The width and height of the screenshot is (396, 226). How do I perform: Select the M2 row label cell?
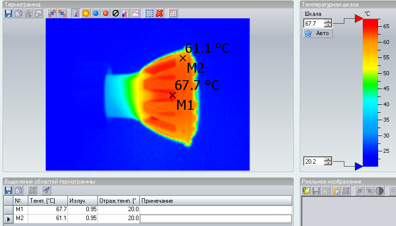point(20,218)
